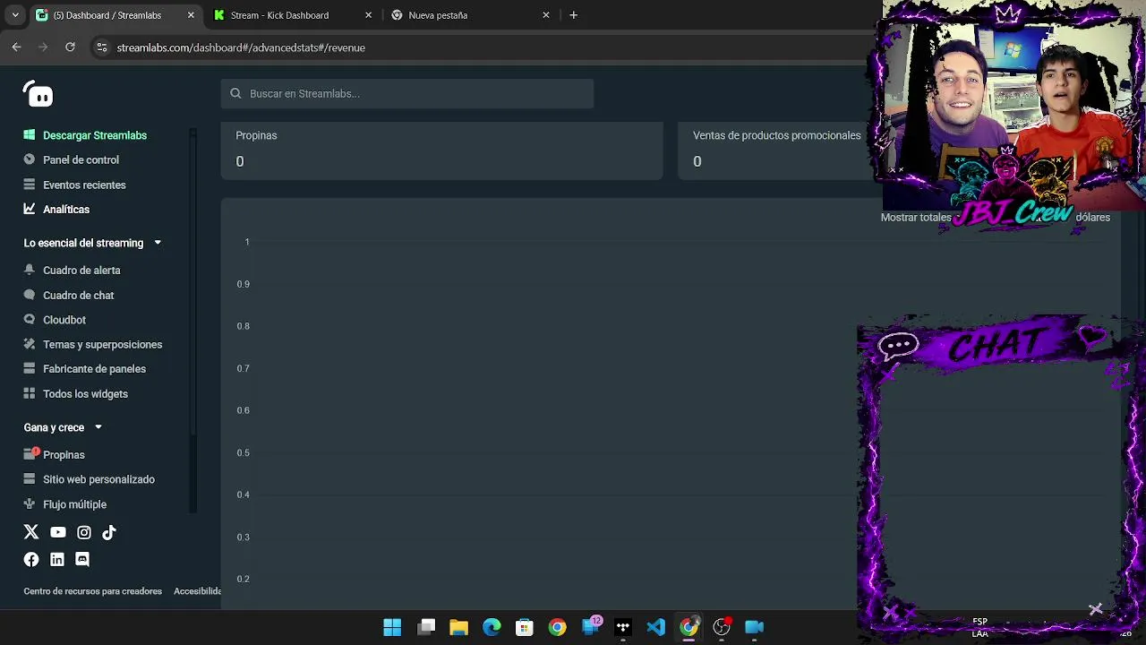Screen dimensions: 1146x645
Task: Click Propinas sidebar card icon
Action: pyautogui.click(x=30, y=454)
